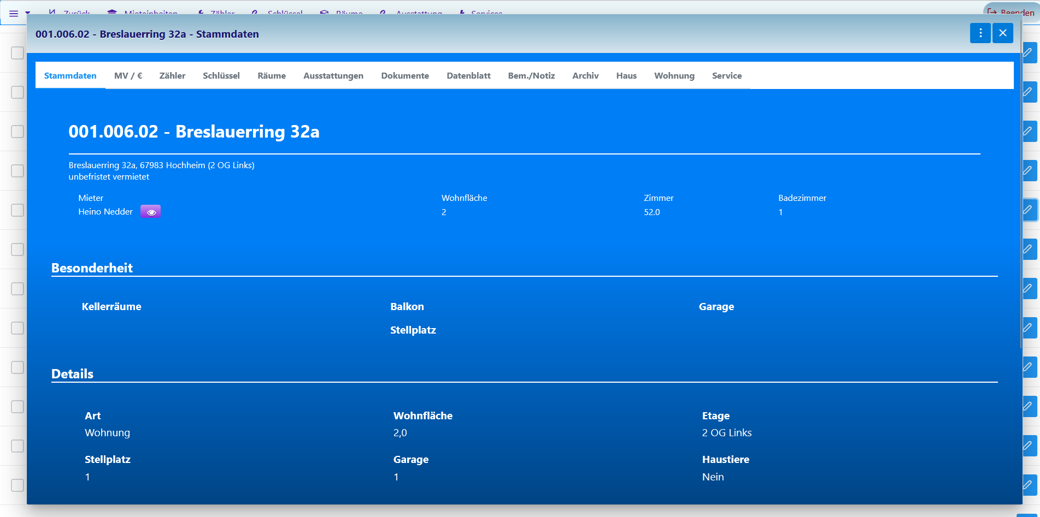This screenshot has height=517, width=1040.
Task: Open the three-dot options menu of dialog
Action: point(980,33)
